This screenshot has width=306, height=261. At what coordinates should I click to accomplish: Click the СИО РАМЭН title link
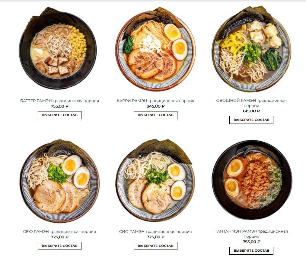(155, 231)
